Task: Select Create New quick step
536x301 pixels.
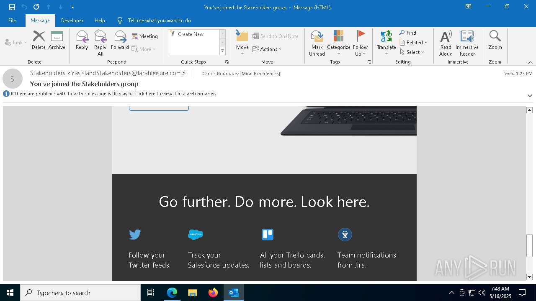Action: [193, 34]
